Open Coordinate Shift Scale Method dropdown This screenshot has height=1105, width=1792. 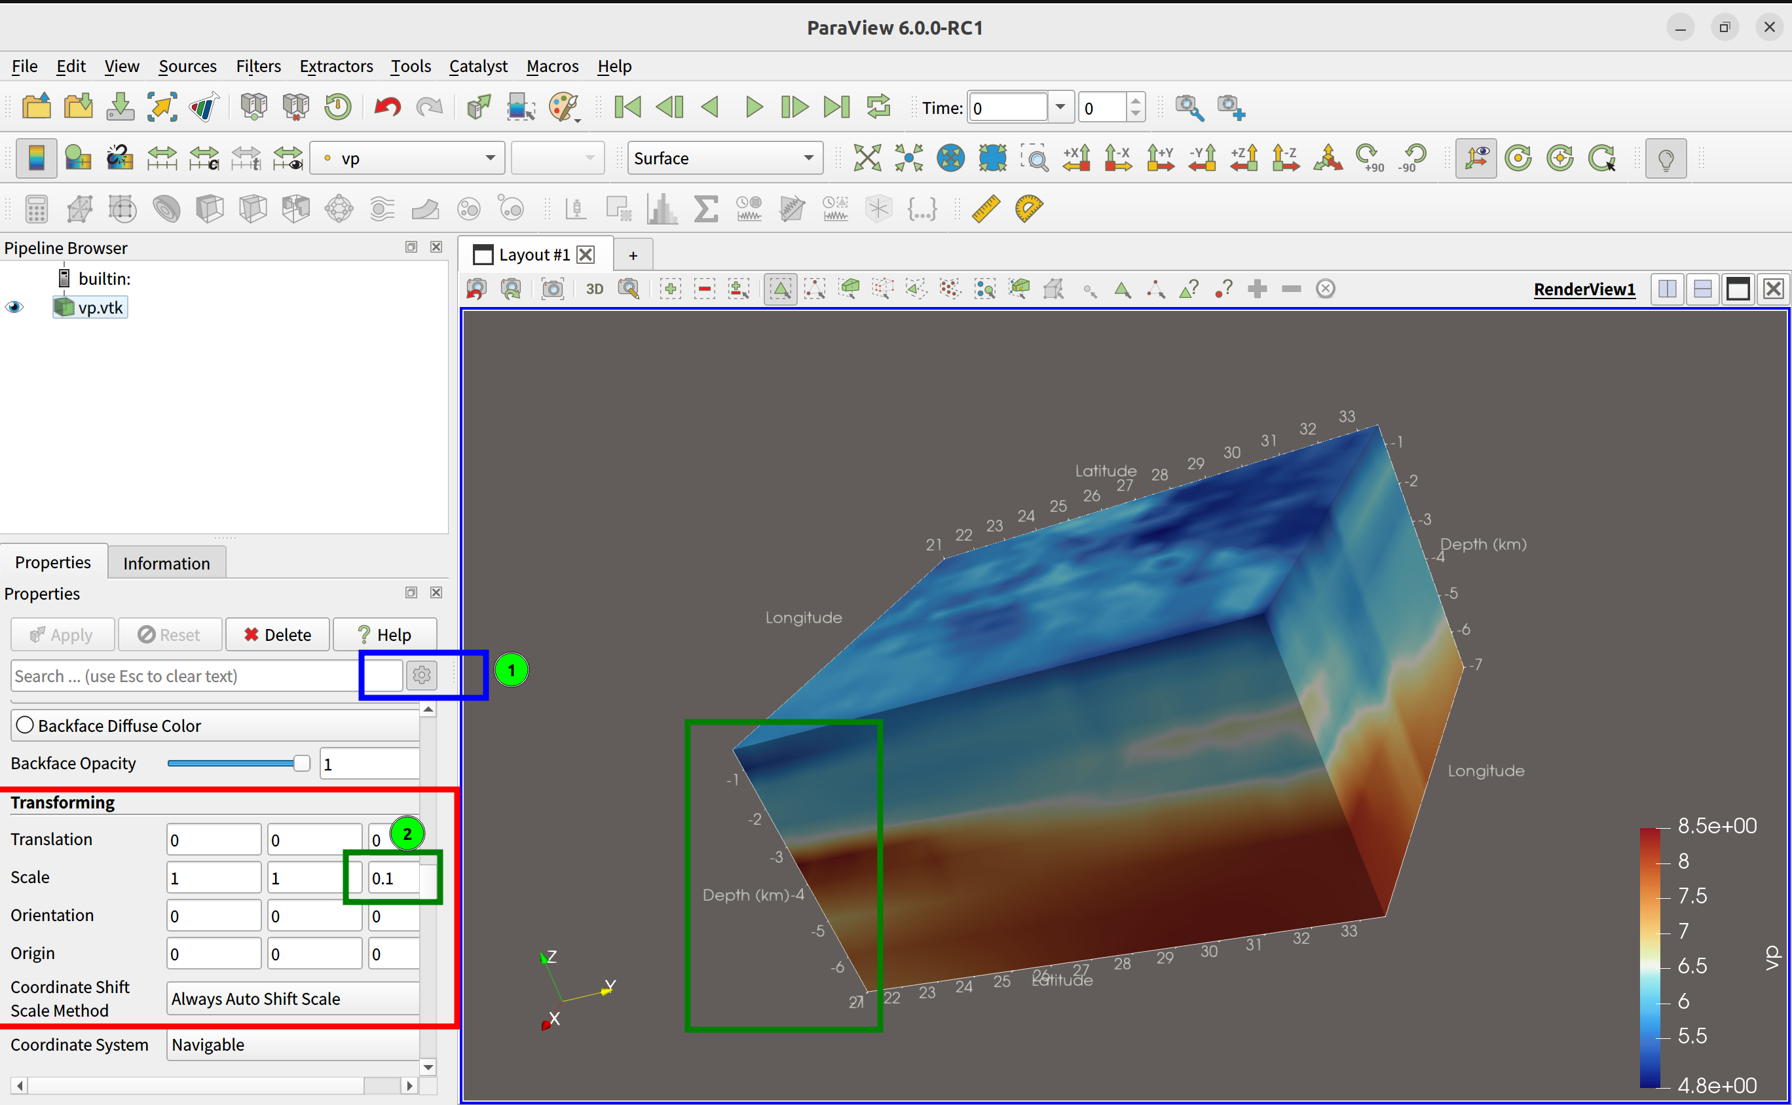(x=293, y=998)
